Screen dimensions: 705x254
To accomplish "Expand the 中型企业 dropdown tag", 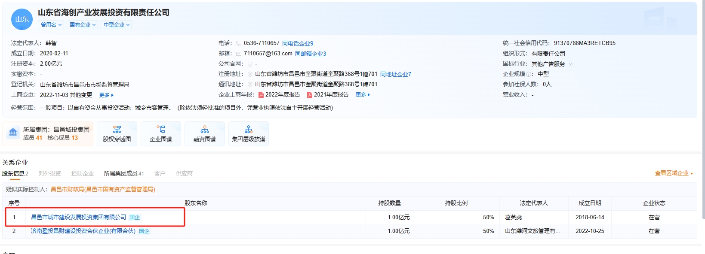I will (x=117, y=25).
